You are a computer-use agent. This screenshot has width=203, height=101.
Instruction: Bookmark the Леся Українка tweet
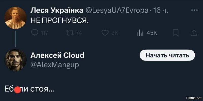click(176, 33)
